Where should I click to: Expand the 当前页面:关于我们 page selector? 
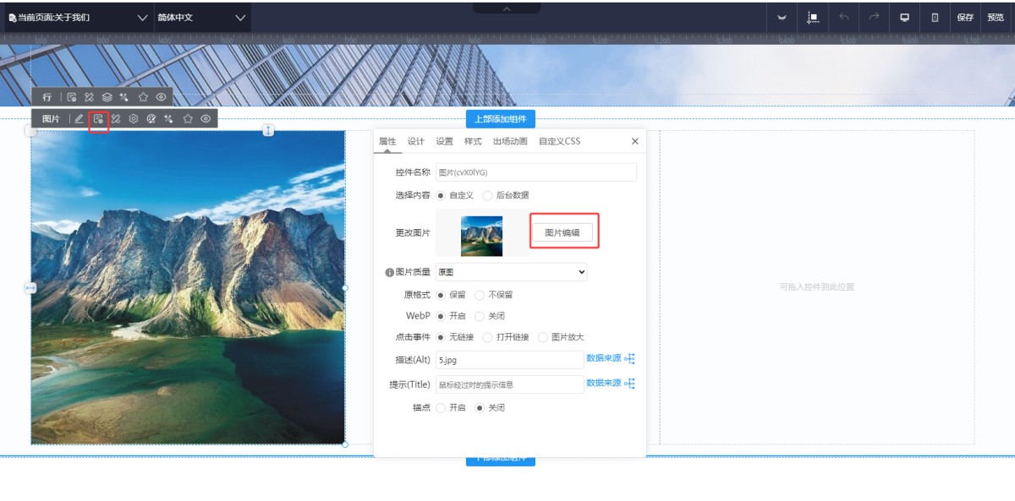[x=78, y=17]
